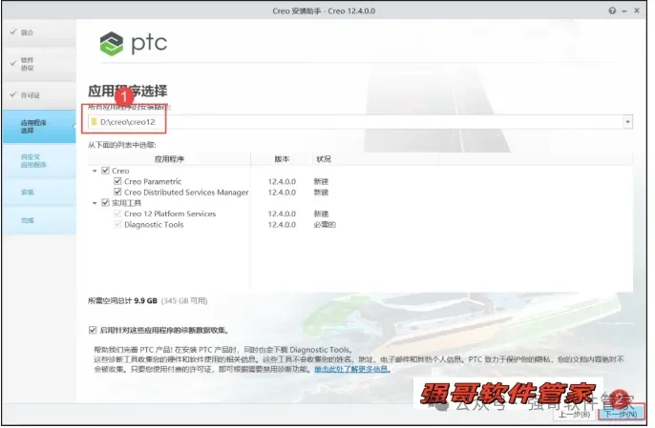Viewport: 655px width, 428px height.
Task: Open 自定义应用程序 step in sidebar
Action: click(x=39, y=161)
